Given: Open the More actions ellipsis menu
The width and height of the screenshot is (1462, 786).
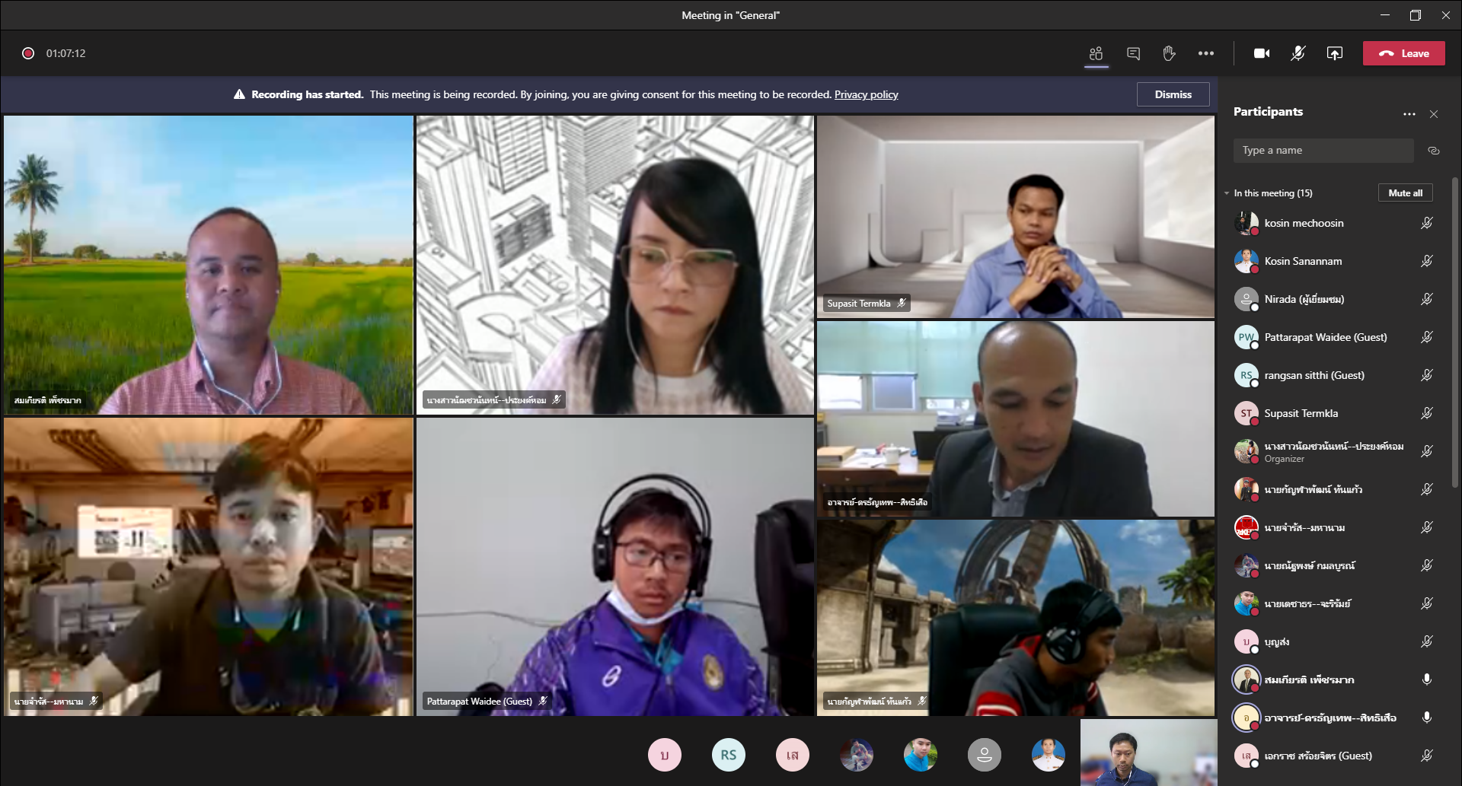Looking at the screenshot, I should pyautogui.click(x=1205, y=53).
